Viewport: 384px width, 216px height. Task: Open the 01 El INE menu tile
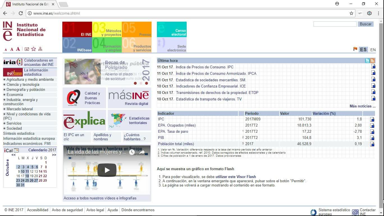(77, 30)
